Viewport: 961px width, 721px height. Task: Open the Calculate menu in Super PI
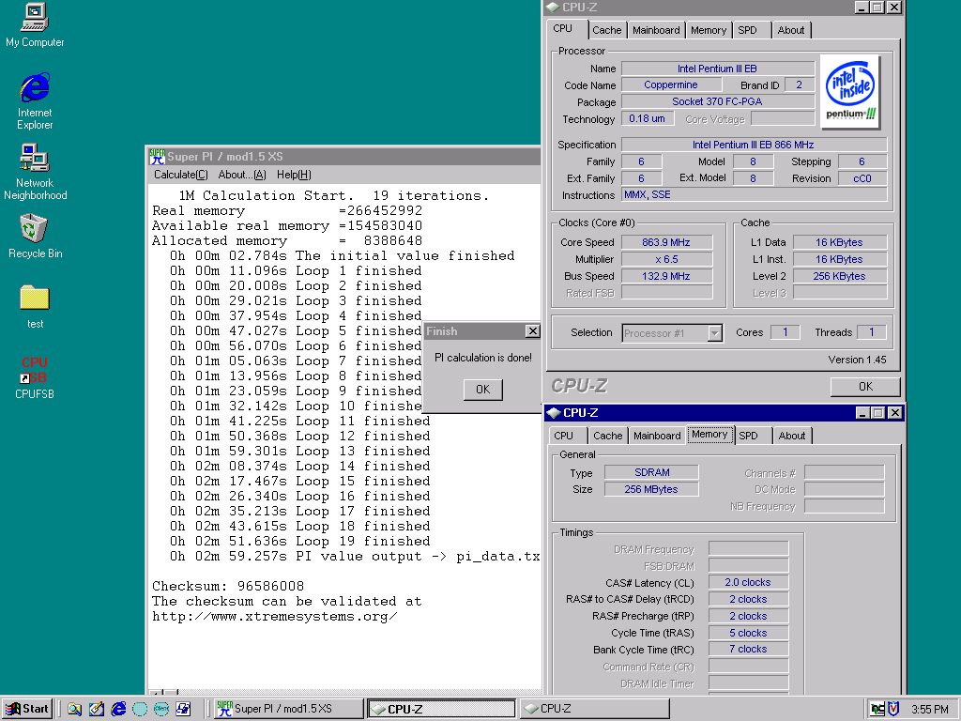pyautogui.click(x=181, y=175)
